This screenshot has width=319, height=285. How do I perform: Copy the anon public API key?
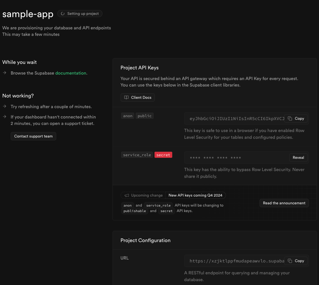296,118
